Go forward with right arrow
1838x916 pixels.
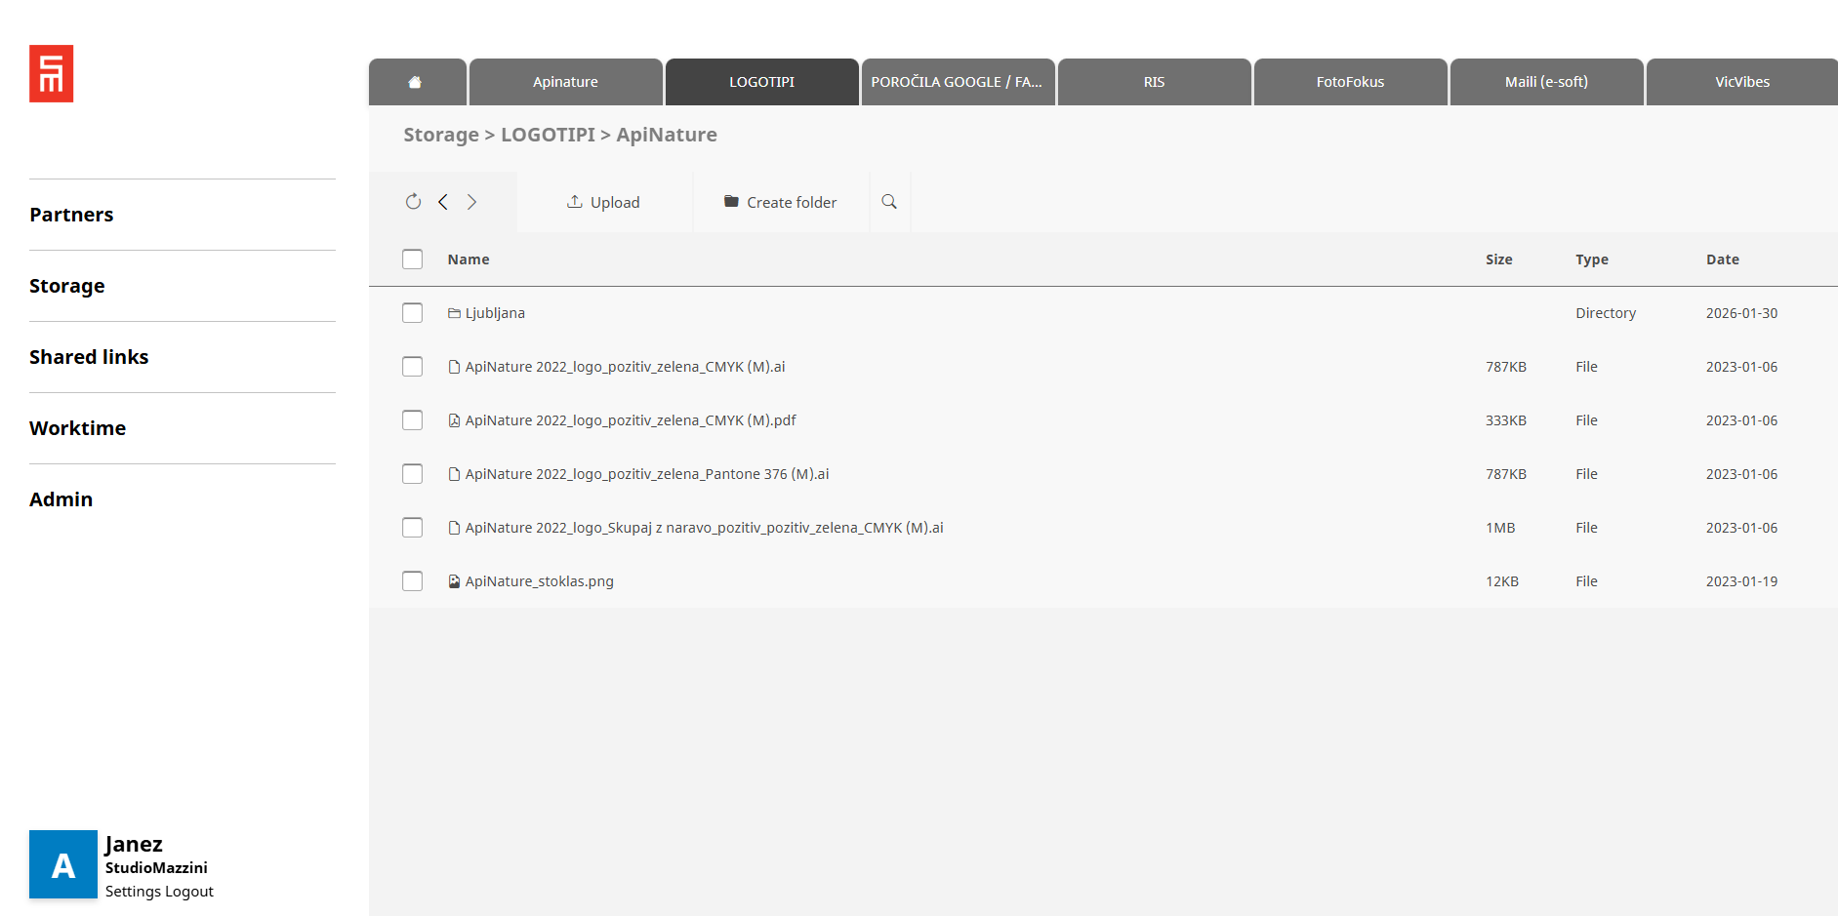point(471,202)
